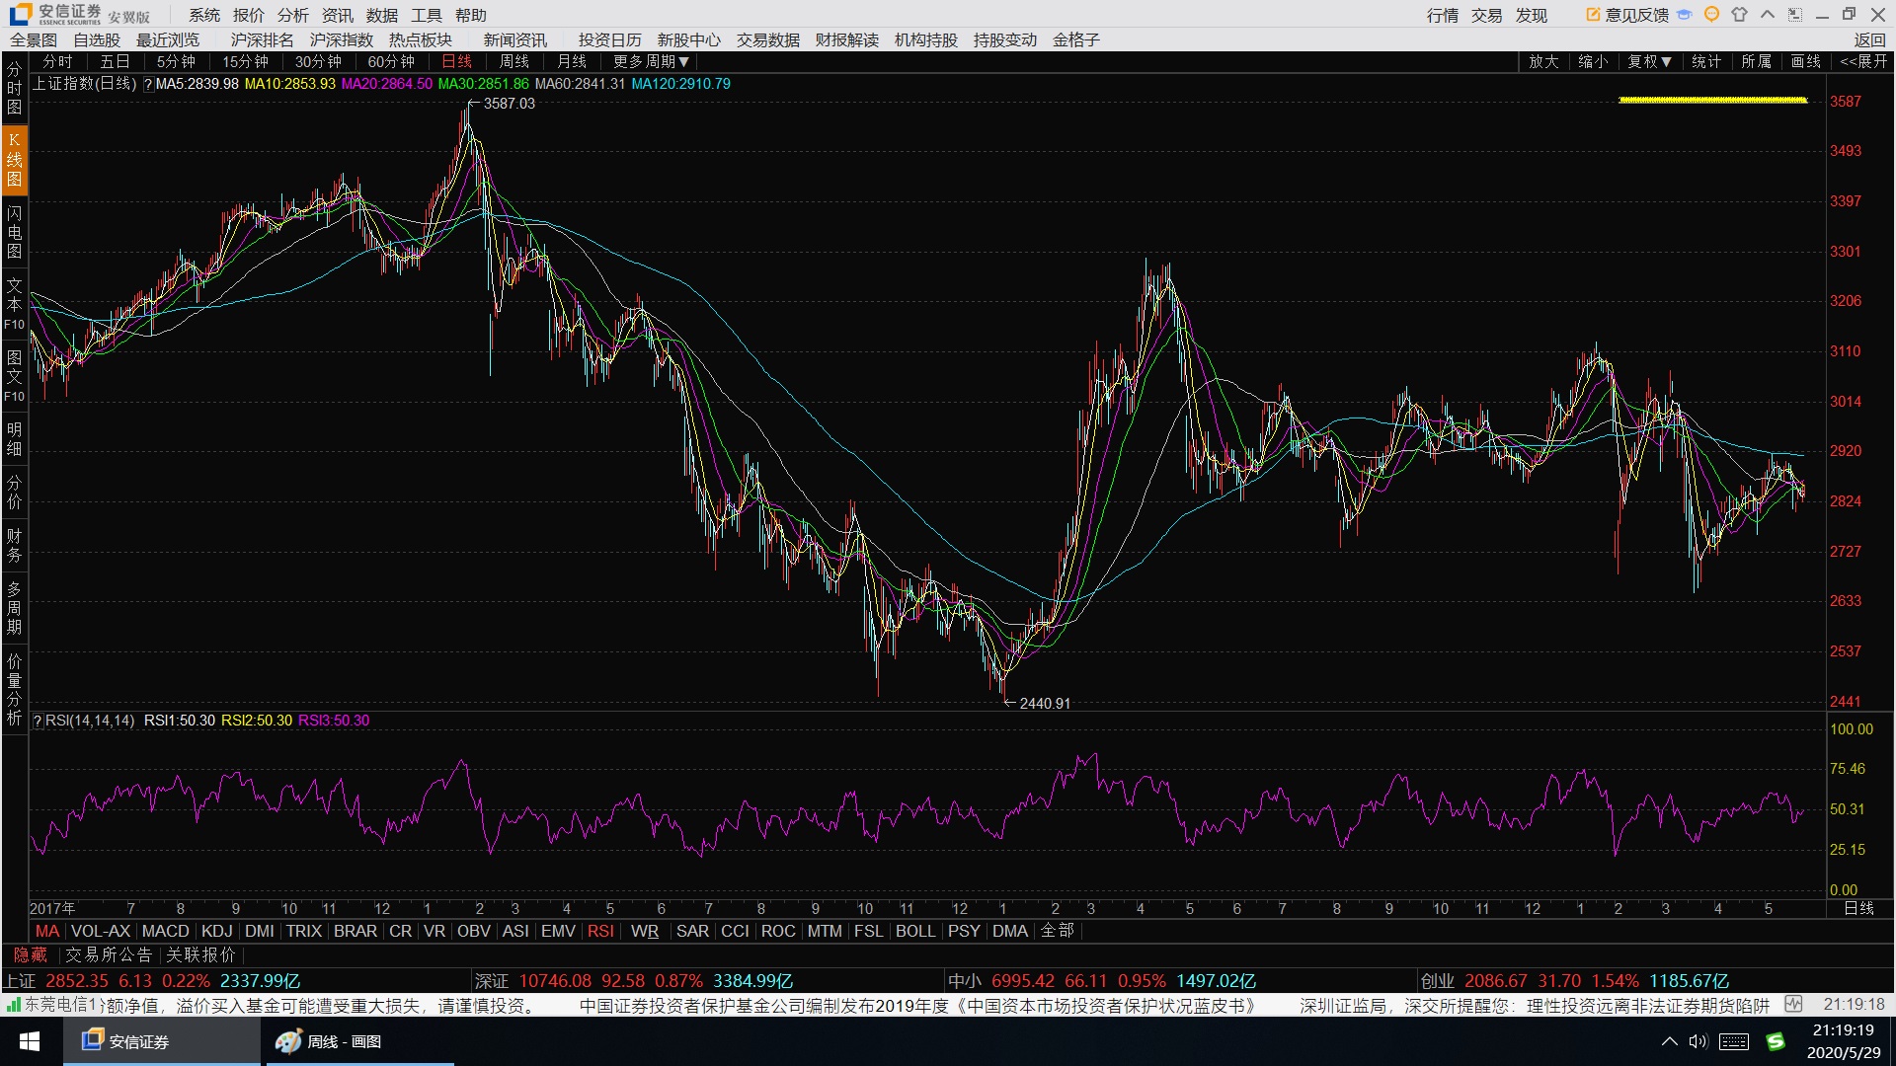This screenshot has height=1066, width=1896.
Task: Open the 资讯 menu
Action: (x=338, y=15)
